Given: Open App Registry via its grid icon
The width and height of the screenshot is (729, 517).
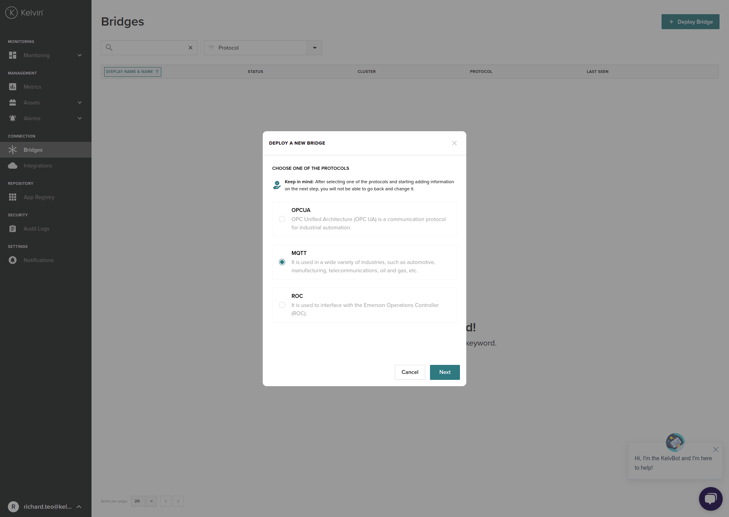Looking at the screenshot, I should [13, 197].
